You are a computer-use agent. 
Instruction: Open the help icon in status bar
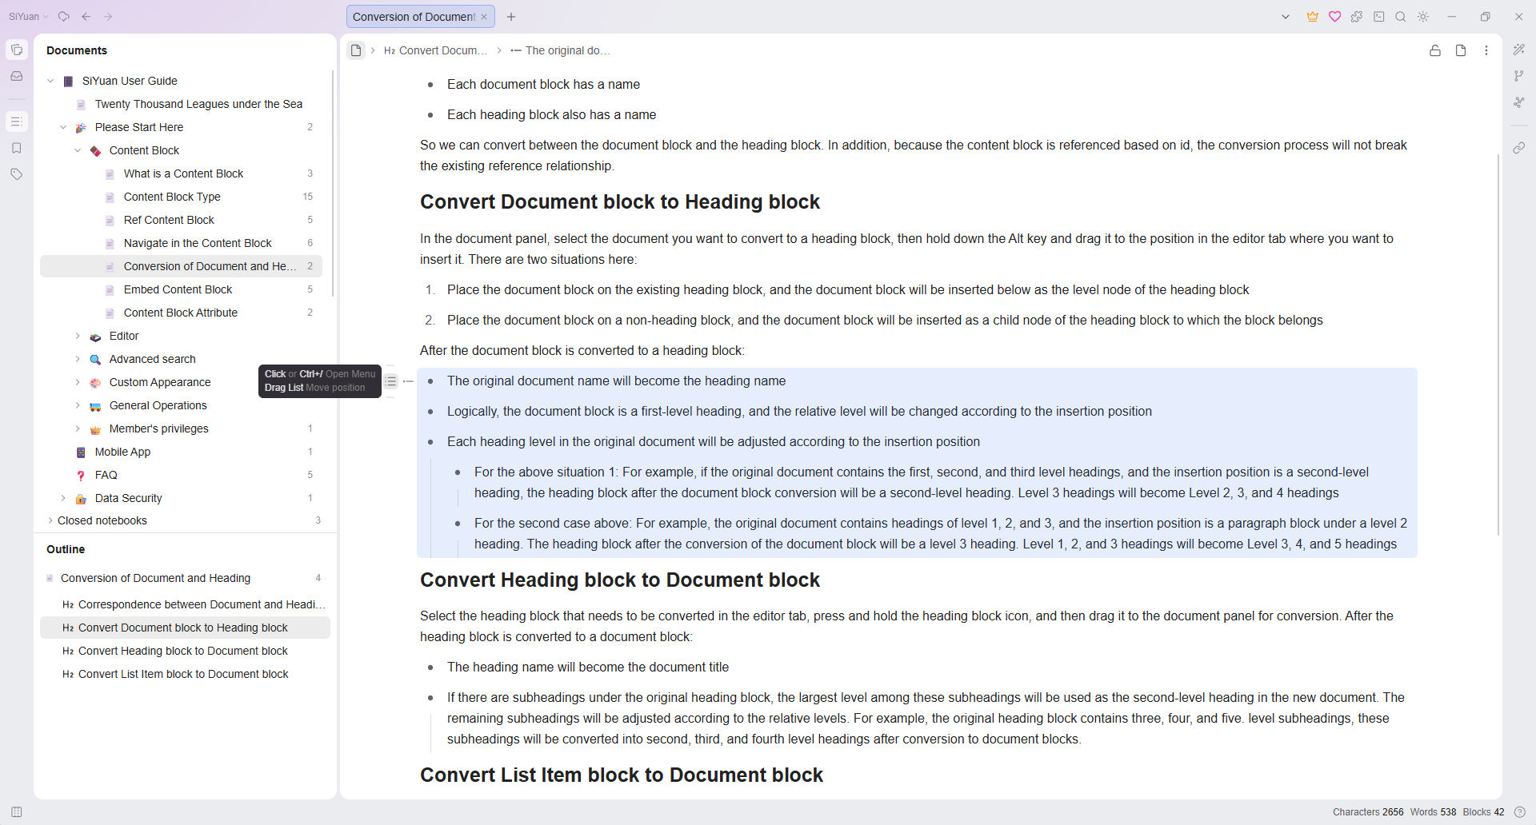point(1520,812)
